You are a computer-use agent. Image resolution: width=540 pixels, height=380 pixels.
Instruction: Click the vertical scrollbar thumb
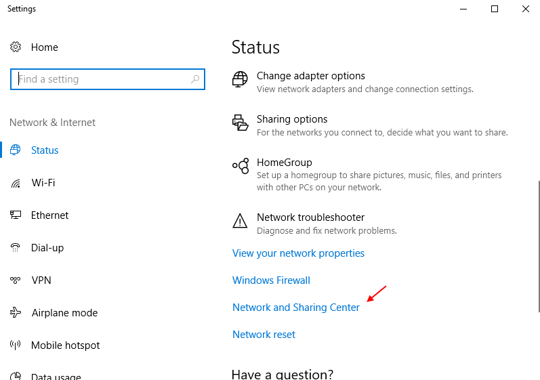(539, 246)
